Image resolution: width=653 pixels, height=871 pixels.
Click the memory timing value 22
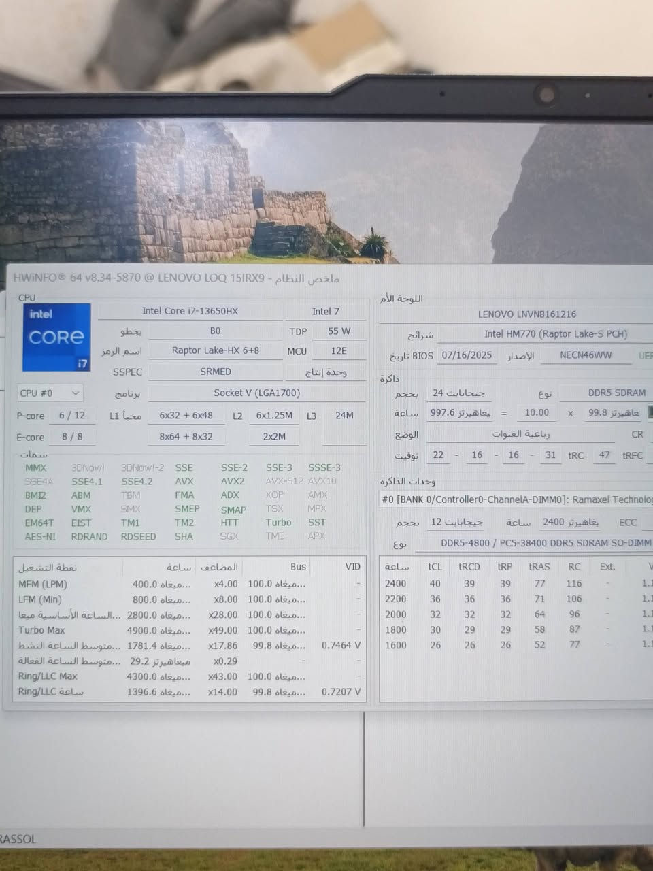438,455
